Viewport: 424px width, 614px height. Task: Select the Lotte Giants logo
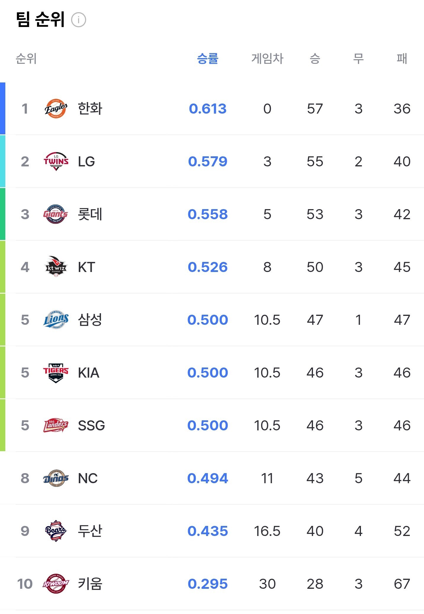point(56,214)
